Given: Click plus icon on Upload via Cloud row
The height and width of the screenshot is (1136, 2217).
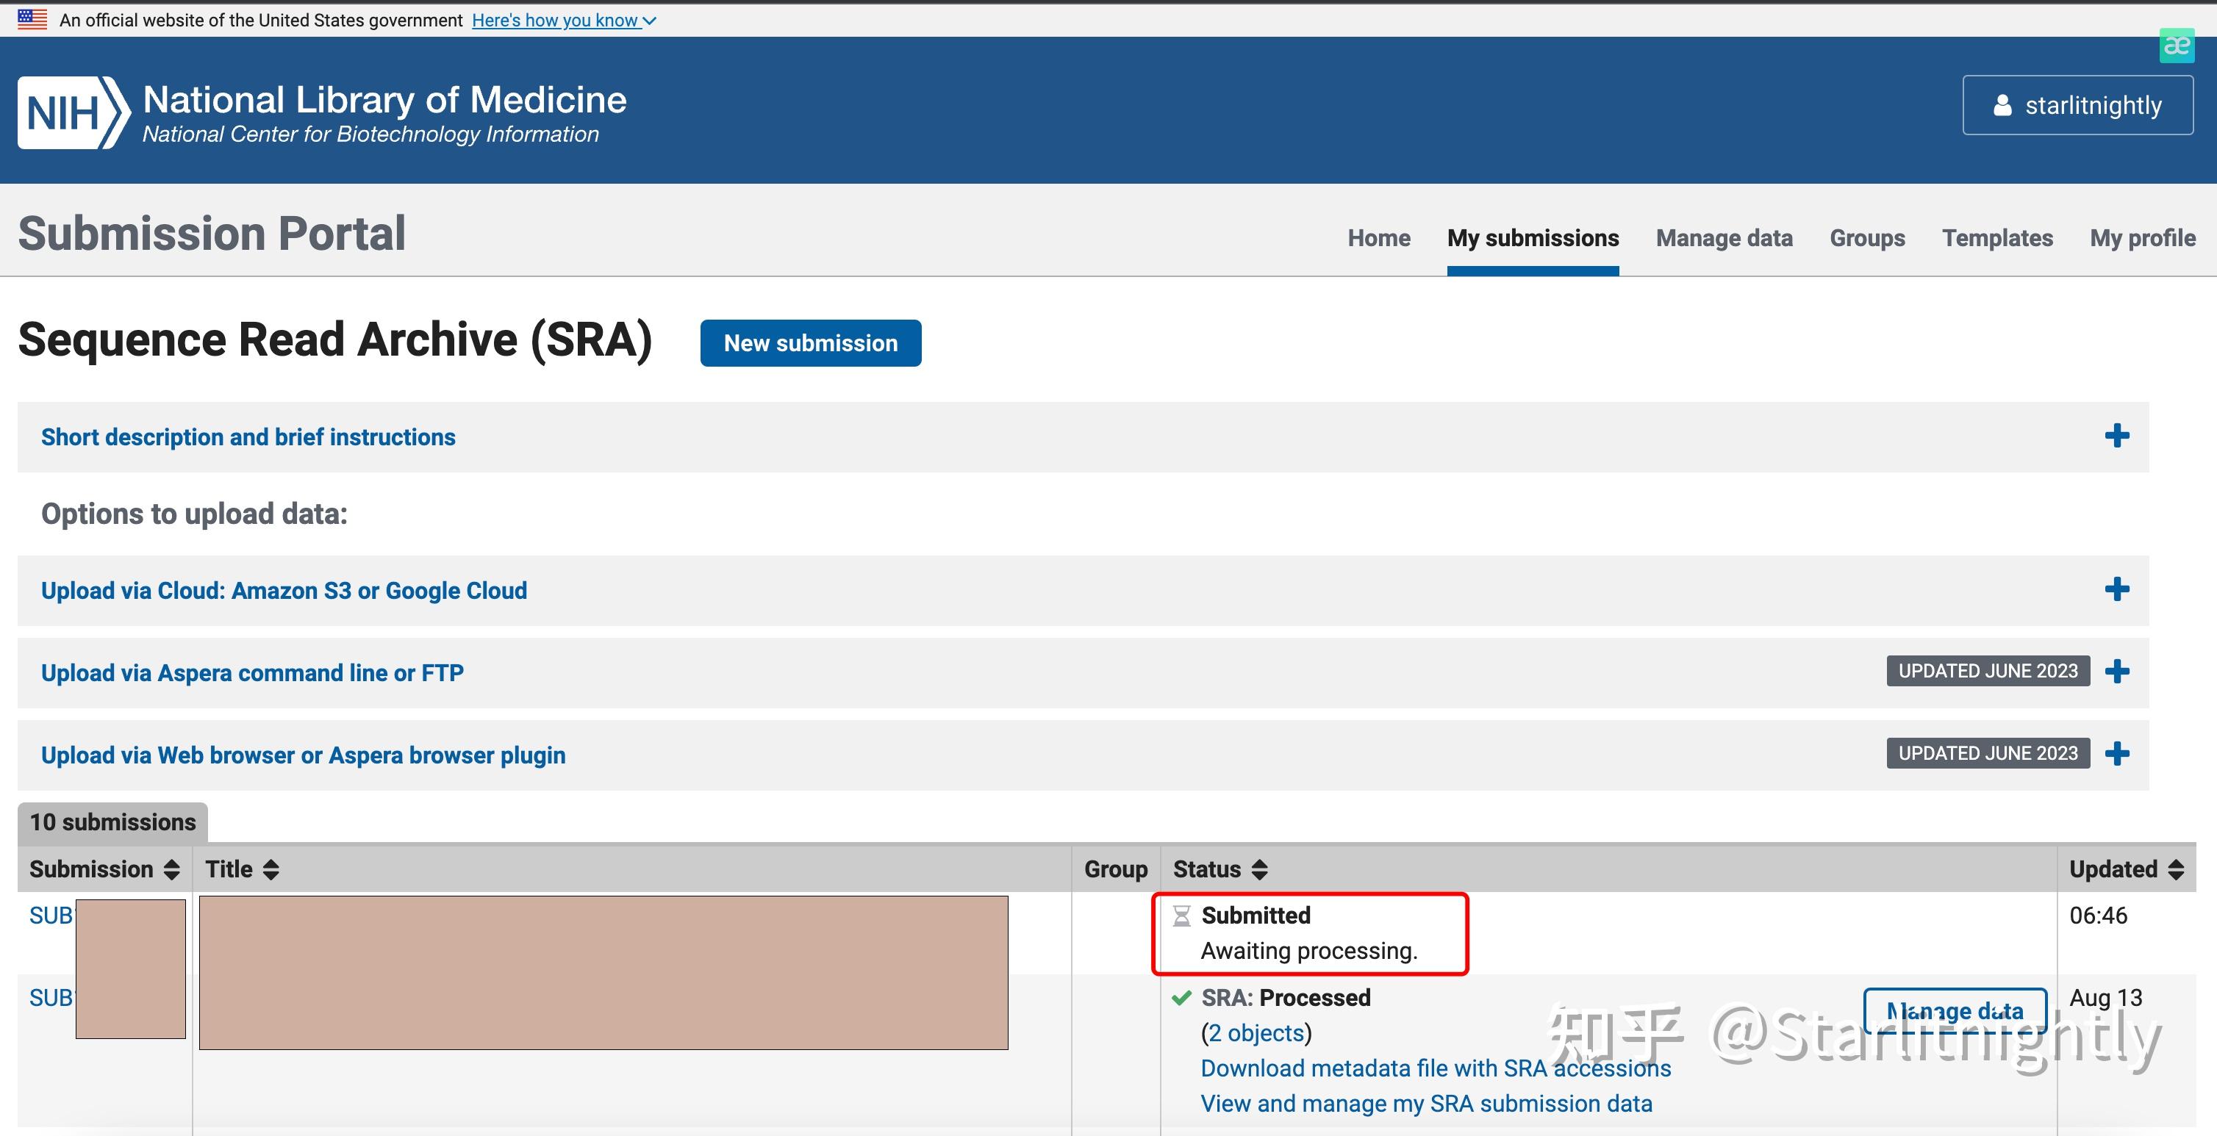Looking at the screenshot, I should click(x=2116, y=590).
